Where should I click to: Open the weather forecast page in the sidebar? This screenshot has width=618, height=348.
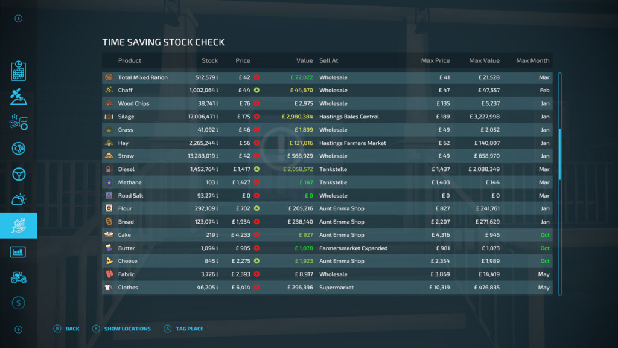tap(19, 200)
